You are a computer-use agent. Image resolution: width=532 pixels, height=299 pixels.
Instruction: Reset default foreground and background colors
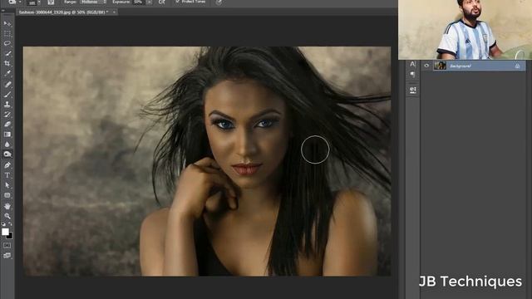3,224
